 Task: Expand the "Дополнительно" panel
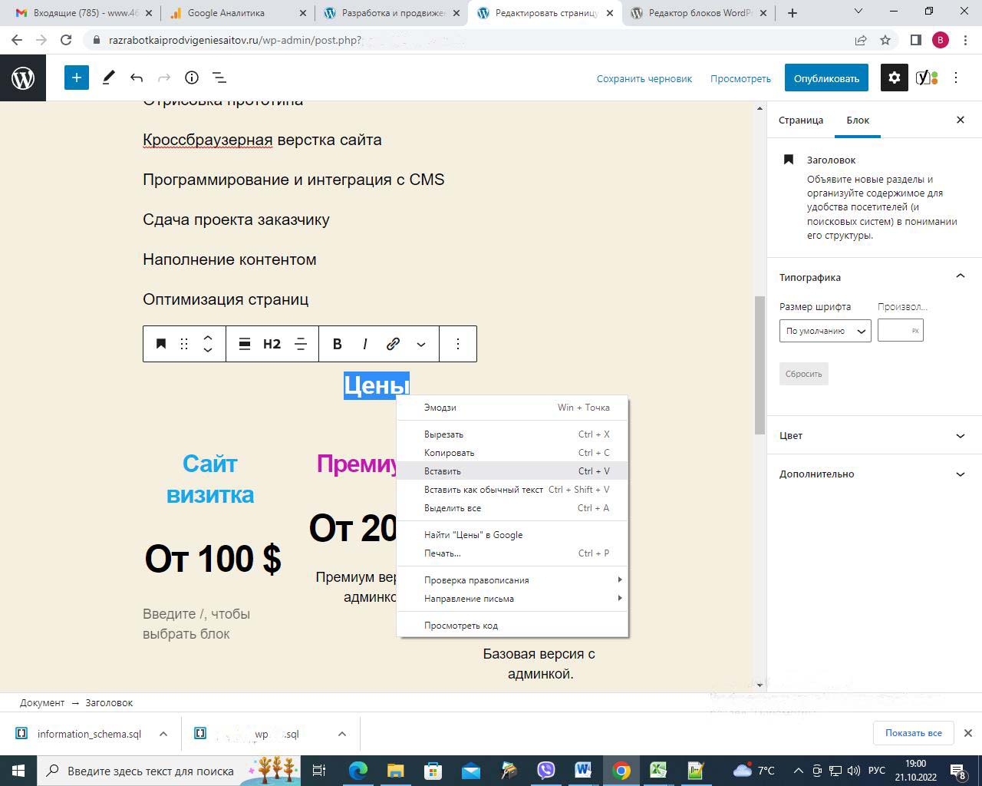pos(873,474)
